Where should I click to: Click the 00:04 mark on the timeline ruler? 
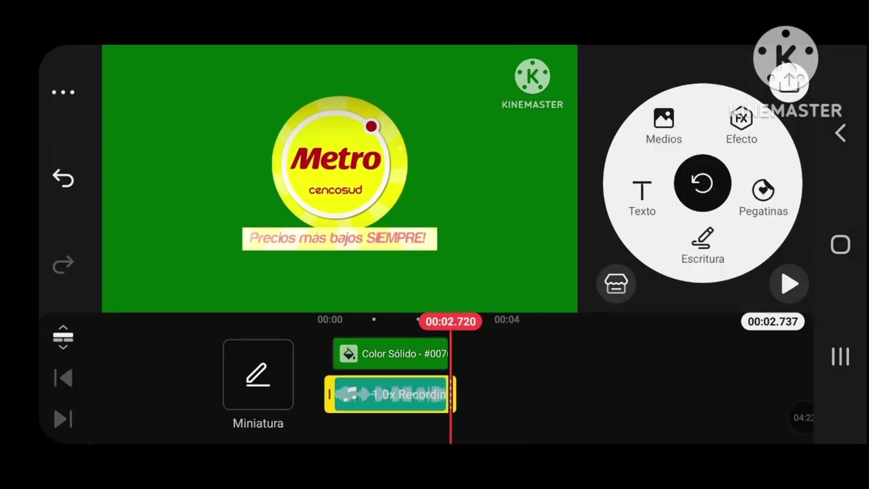click(x=506, y=319)
